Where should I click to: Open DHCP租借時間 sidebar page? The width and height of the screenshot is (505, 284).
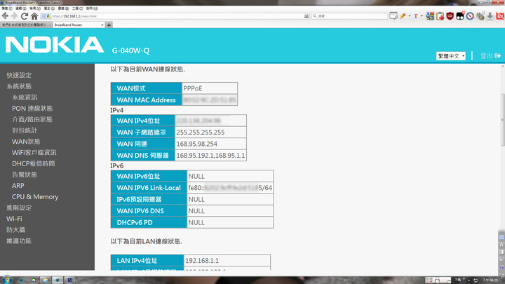click(33, 163)
